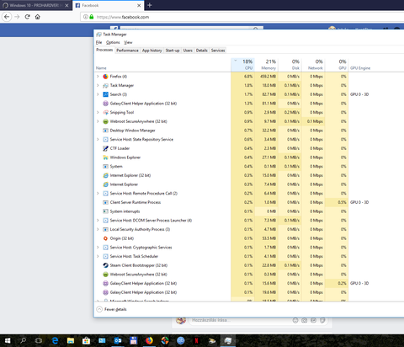Viewport: 404px width, 347px height.
Task: Click the Firefox icon in the process list
Action: [x=105, y=77]
